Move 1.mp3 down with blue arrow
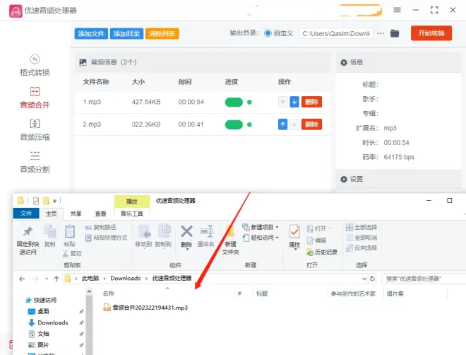 (x=294, y=102)
